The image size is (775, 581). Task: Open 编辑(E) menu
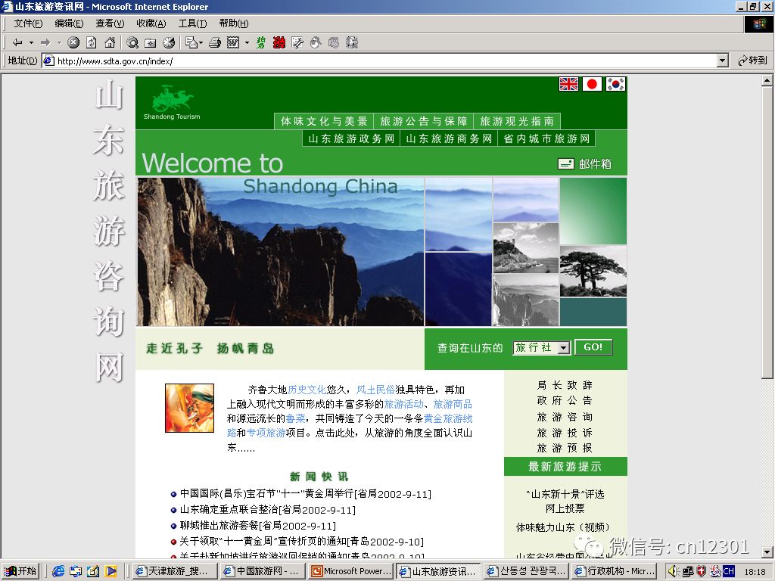pyautogui.click(x=69, y=23)
